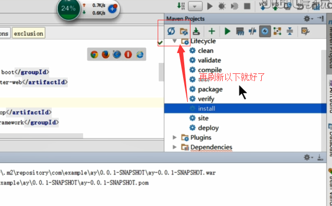Select the package lifecycle goal
This screenshot has width=332, height=206.
click(x=210, y=89)
